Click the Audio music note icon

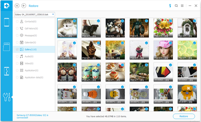point(21,57)
